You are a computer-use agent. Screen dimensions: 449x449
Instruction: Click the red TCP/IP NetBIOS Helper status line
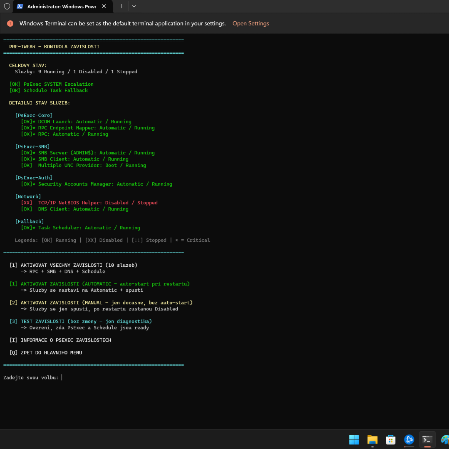coord(89,203)
